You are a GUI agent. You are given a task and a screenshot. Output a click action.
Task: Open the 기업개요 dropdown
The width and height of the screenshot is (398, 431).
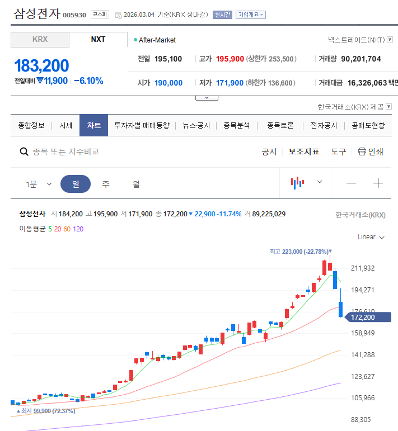[250, 15]
